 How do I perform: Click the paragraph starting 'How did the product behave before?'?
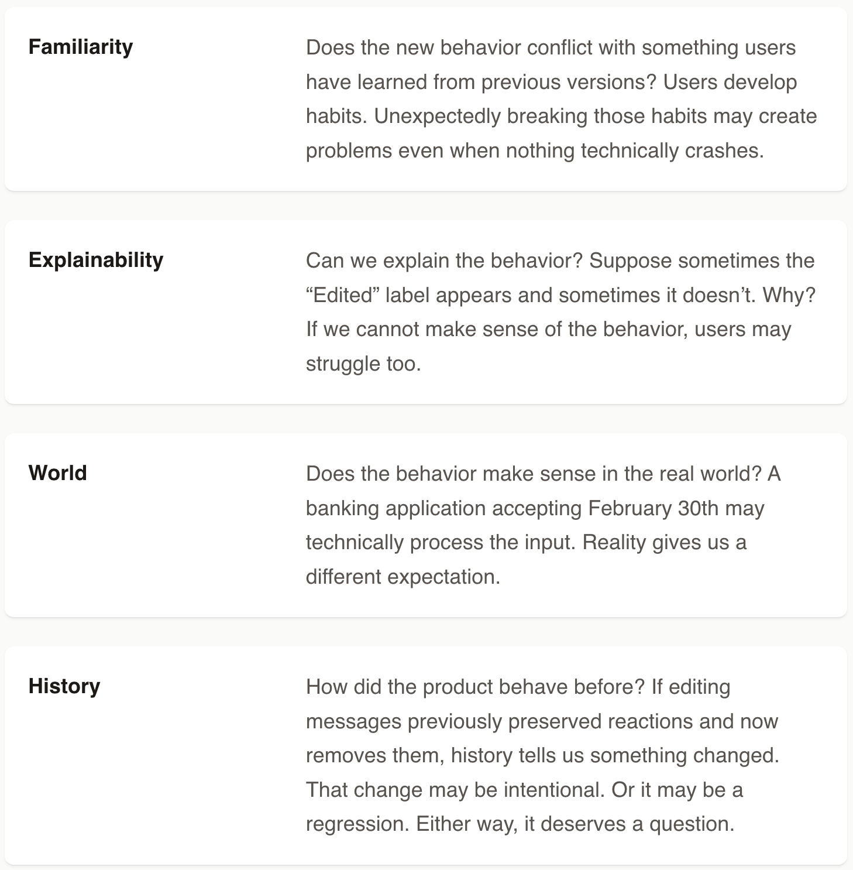542,755
